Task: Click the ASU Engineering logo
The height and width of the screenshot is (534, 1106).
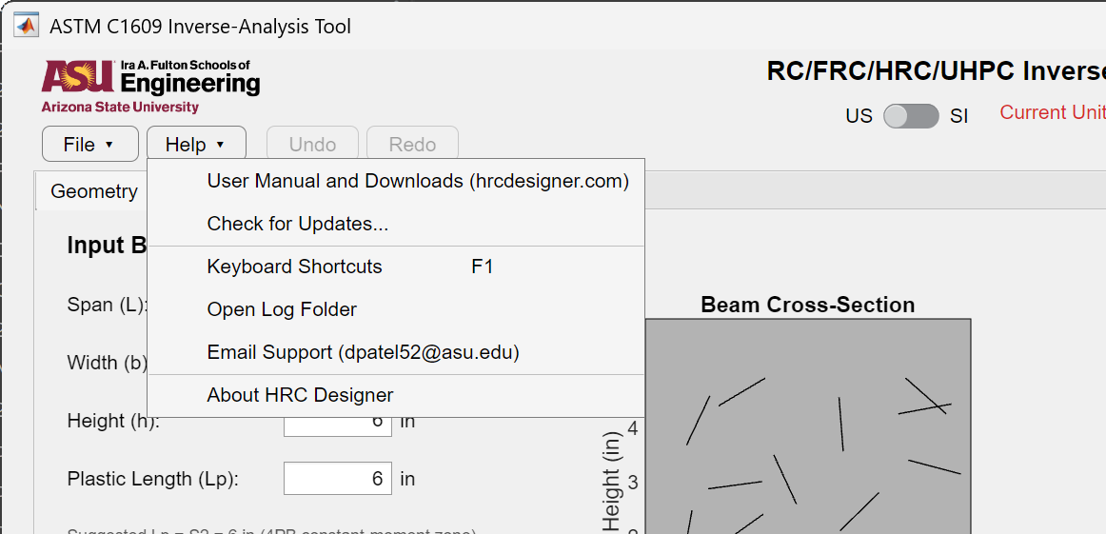Action: click(150, 86)
